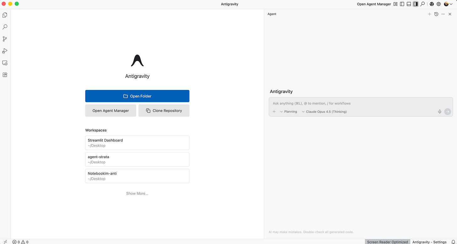Viewport: 457px width, 244px height.
Task: Click Screen Reader Optimized status item
Action: [x=387, y=242]
